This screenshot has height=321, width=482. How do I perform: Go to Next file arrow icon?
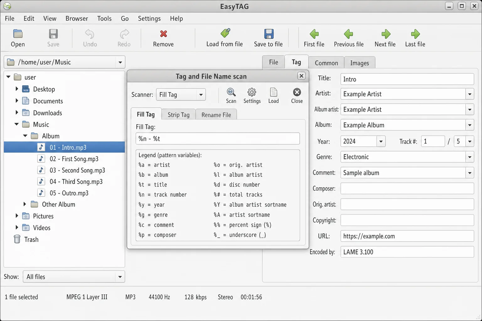pyautogui.click(x=386, y=34)
